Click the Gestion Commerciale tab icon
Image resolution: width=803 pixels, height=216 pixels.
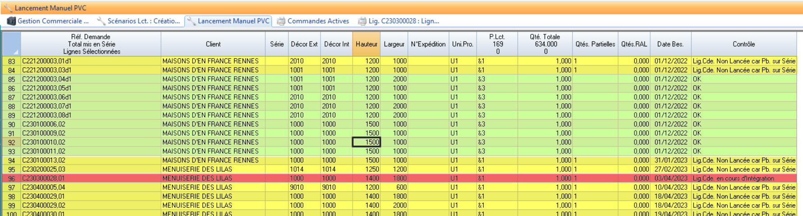[x=11, y=21]
